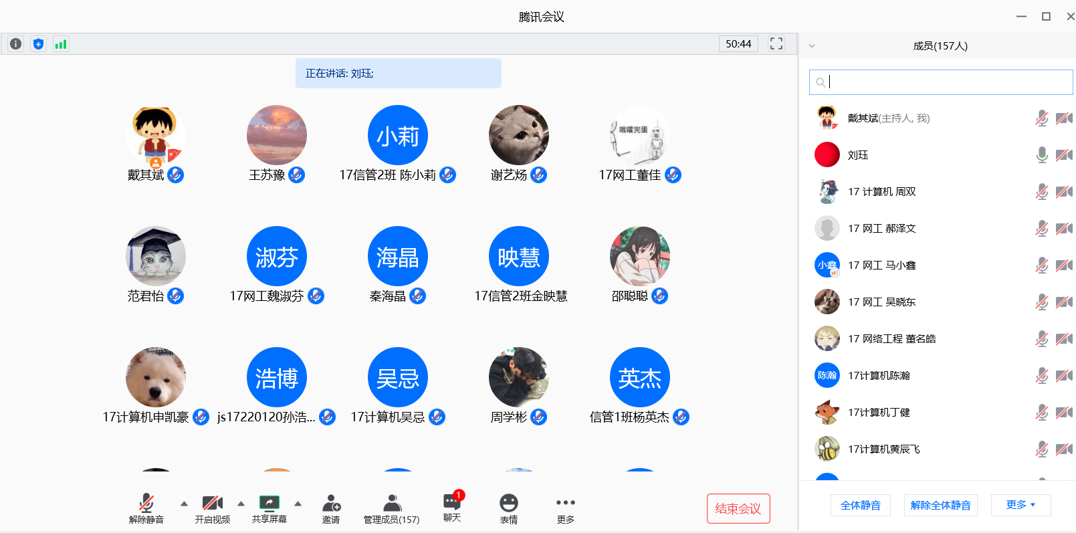Open the 邀请 invite icon
Image resolution: width=1076 pixels, height=533 pixels.
(x=331, y=509)
